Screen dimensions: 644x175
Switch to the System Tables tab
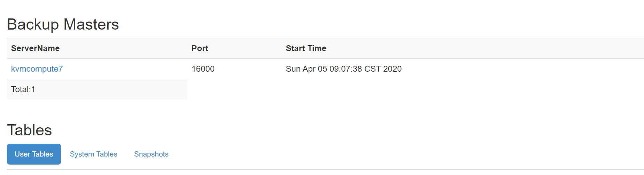coord(93,154)
